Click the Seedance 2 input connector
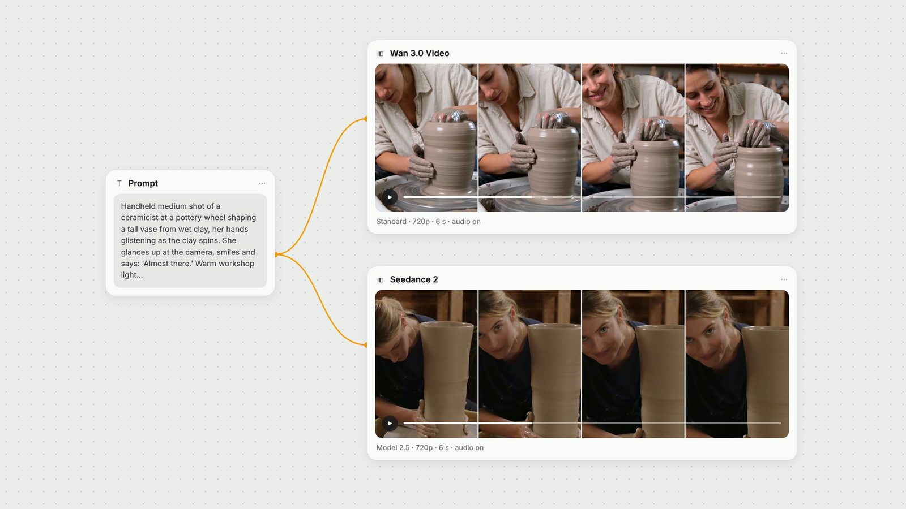This screenshot has height=509, width=906. (366, 344)
